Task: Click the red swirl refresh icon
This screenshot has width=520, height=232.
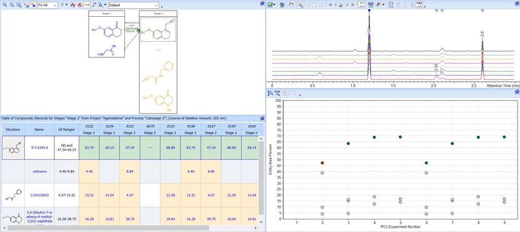Action: point(80,5)
